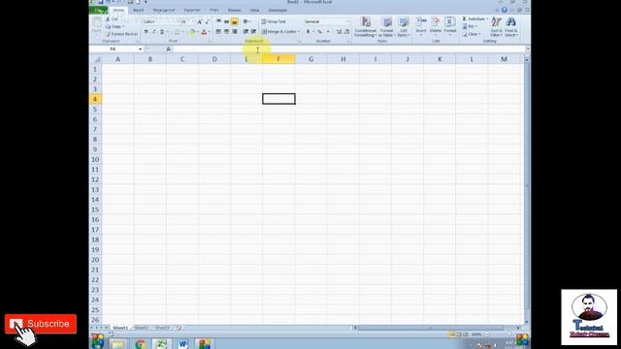Click Decrease Decimal
Viewport: 621px width, 349px height.
tap(347, 32)
